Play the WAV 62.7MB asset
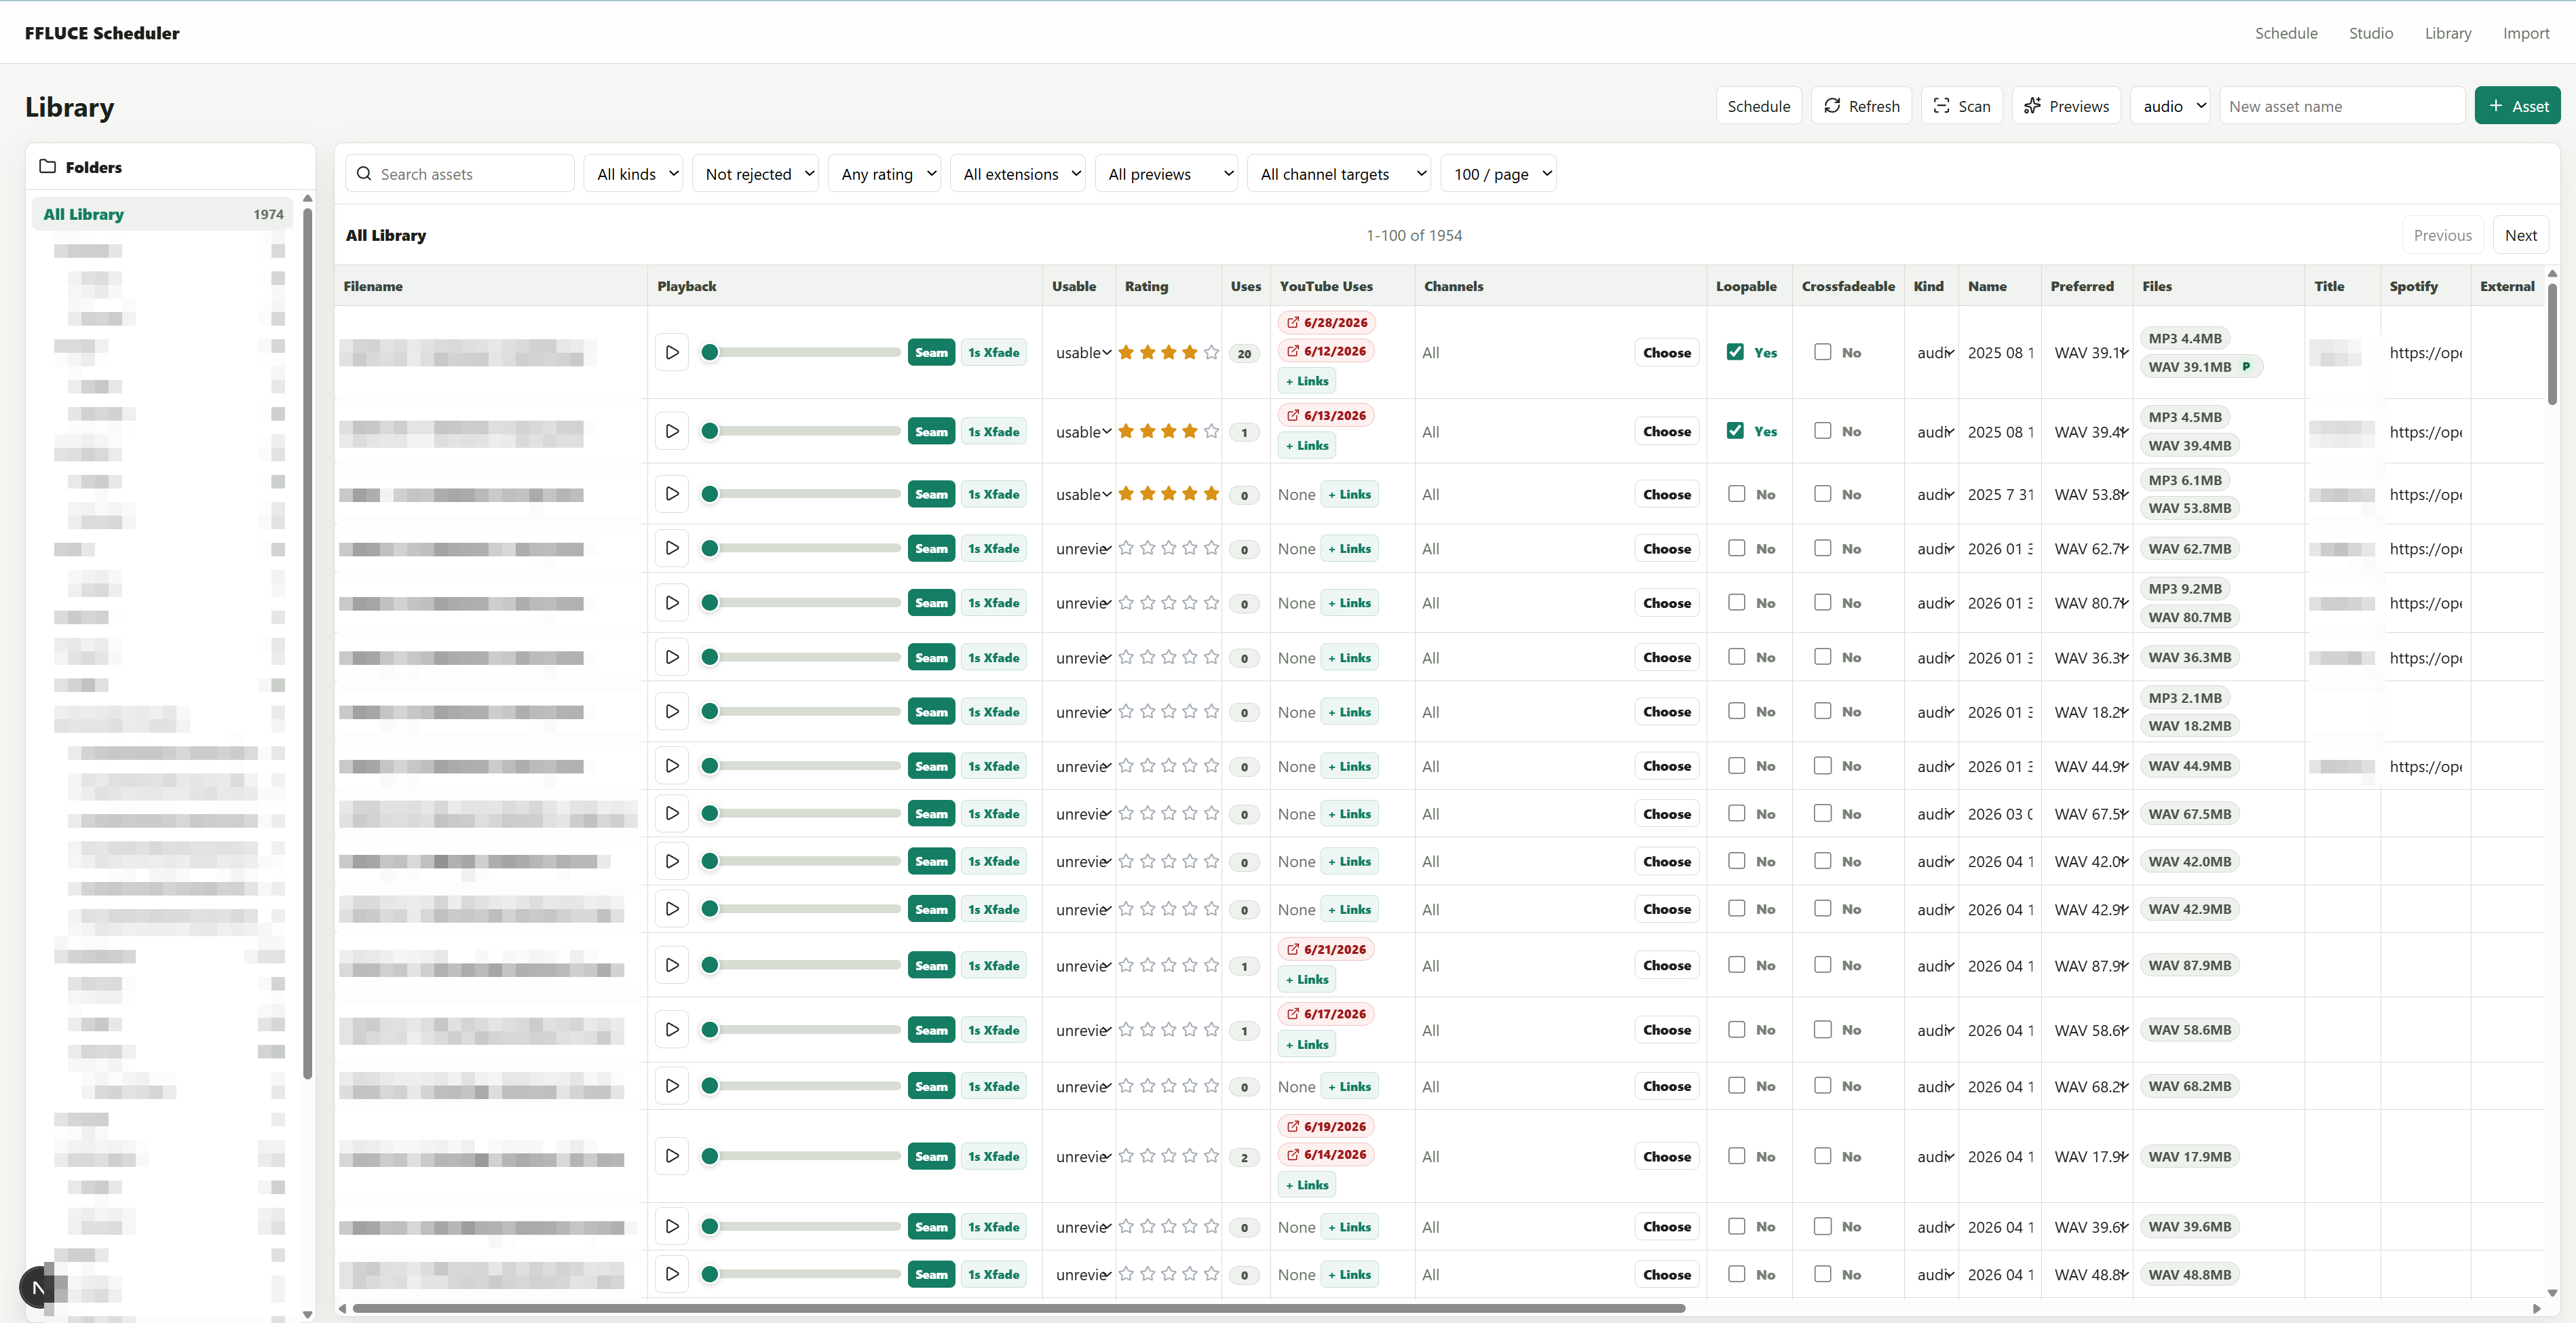The height and width of the screenshot is (1323, 2576). pos(672,548)
